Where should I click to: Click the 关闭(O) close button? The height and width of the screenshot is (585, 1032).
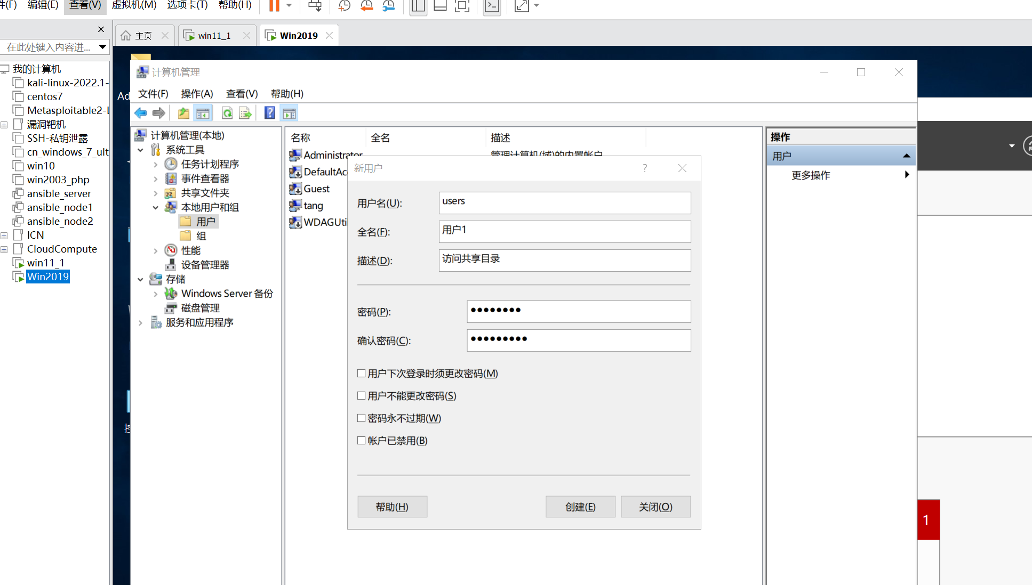tap(655, 507)
